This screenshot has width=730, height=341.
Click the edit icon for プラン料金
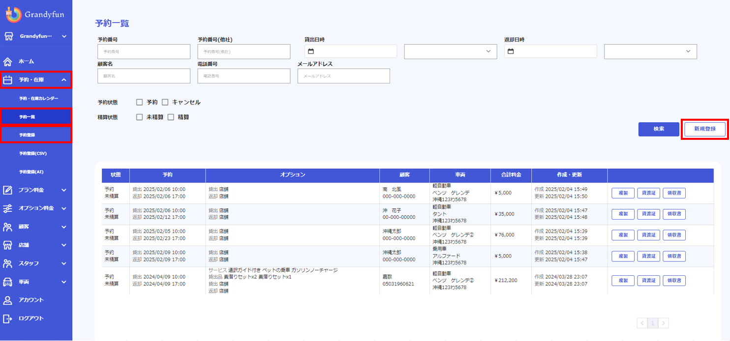(x=8, y=190)
